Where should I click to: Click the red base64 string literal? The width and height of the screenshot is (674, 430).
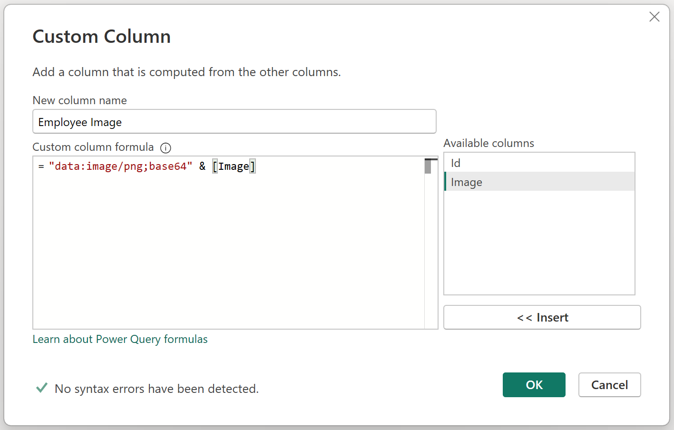[120, 166]
